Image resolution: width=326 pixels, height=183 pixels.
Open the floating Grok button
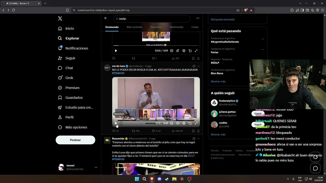(x=315, y=157)
